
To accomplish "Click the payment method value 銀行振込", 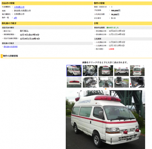I will tap(24, 31).
